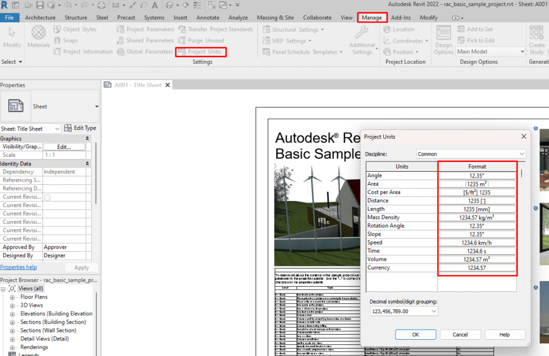
Task: Save the project via the Save icon
Action: click(x=40, y=5)
